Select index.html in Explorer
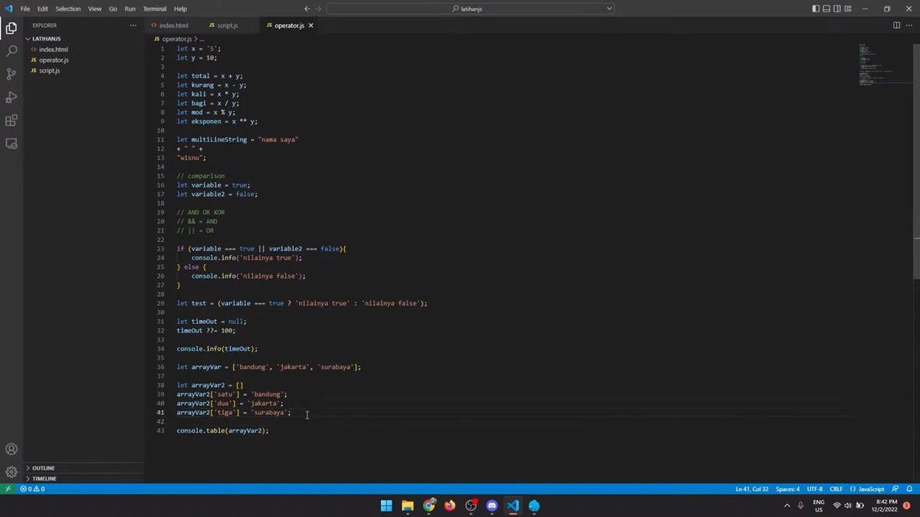 click(84, 49)
